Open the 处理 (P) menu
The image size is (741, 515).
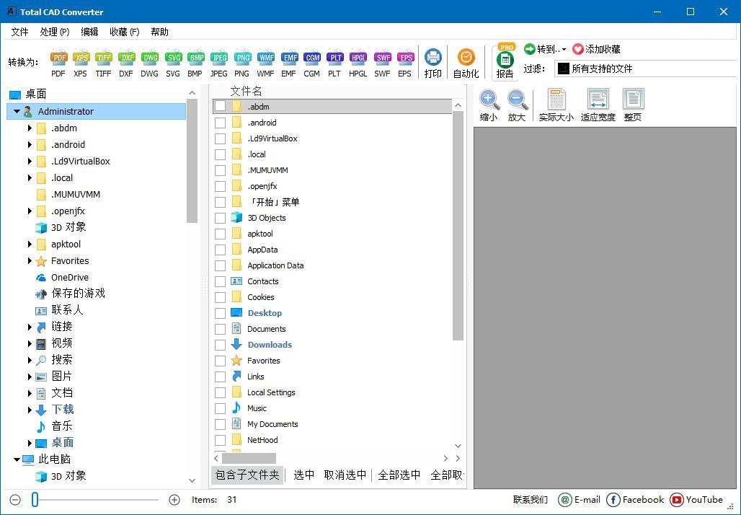tap(54, 32)
